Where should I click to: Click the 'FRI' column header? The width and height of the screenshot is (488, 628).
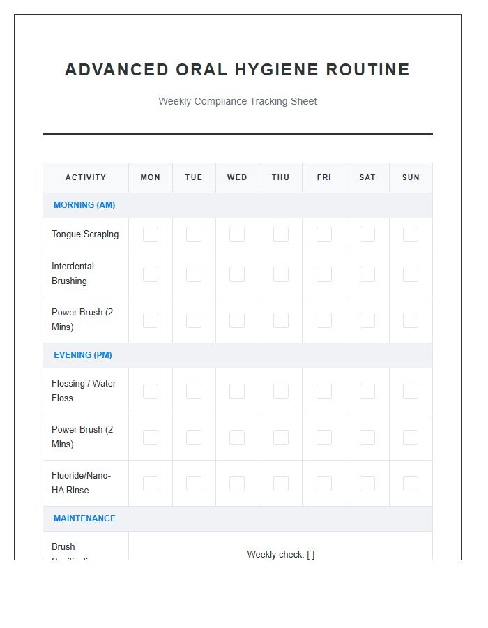(324, 177)
